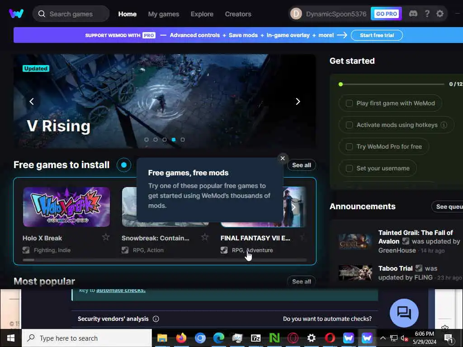Open Microsoft Edge from the taskbar

[219, 338]
